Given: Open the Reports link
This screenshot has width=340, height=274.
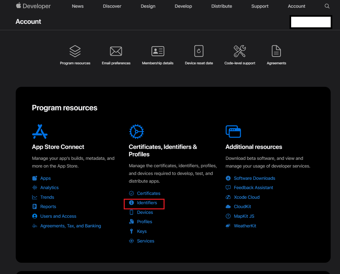Looking at the screenshot, I should (x=48, y=206).
